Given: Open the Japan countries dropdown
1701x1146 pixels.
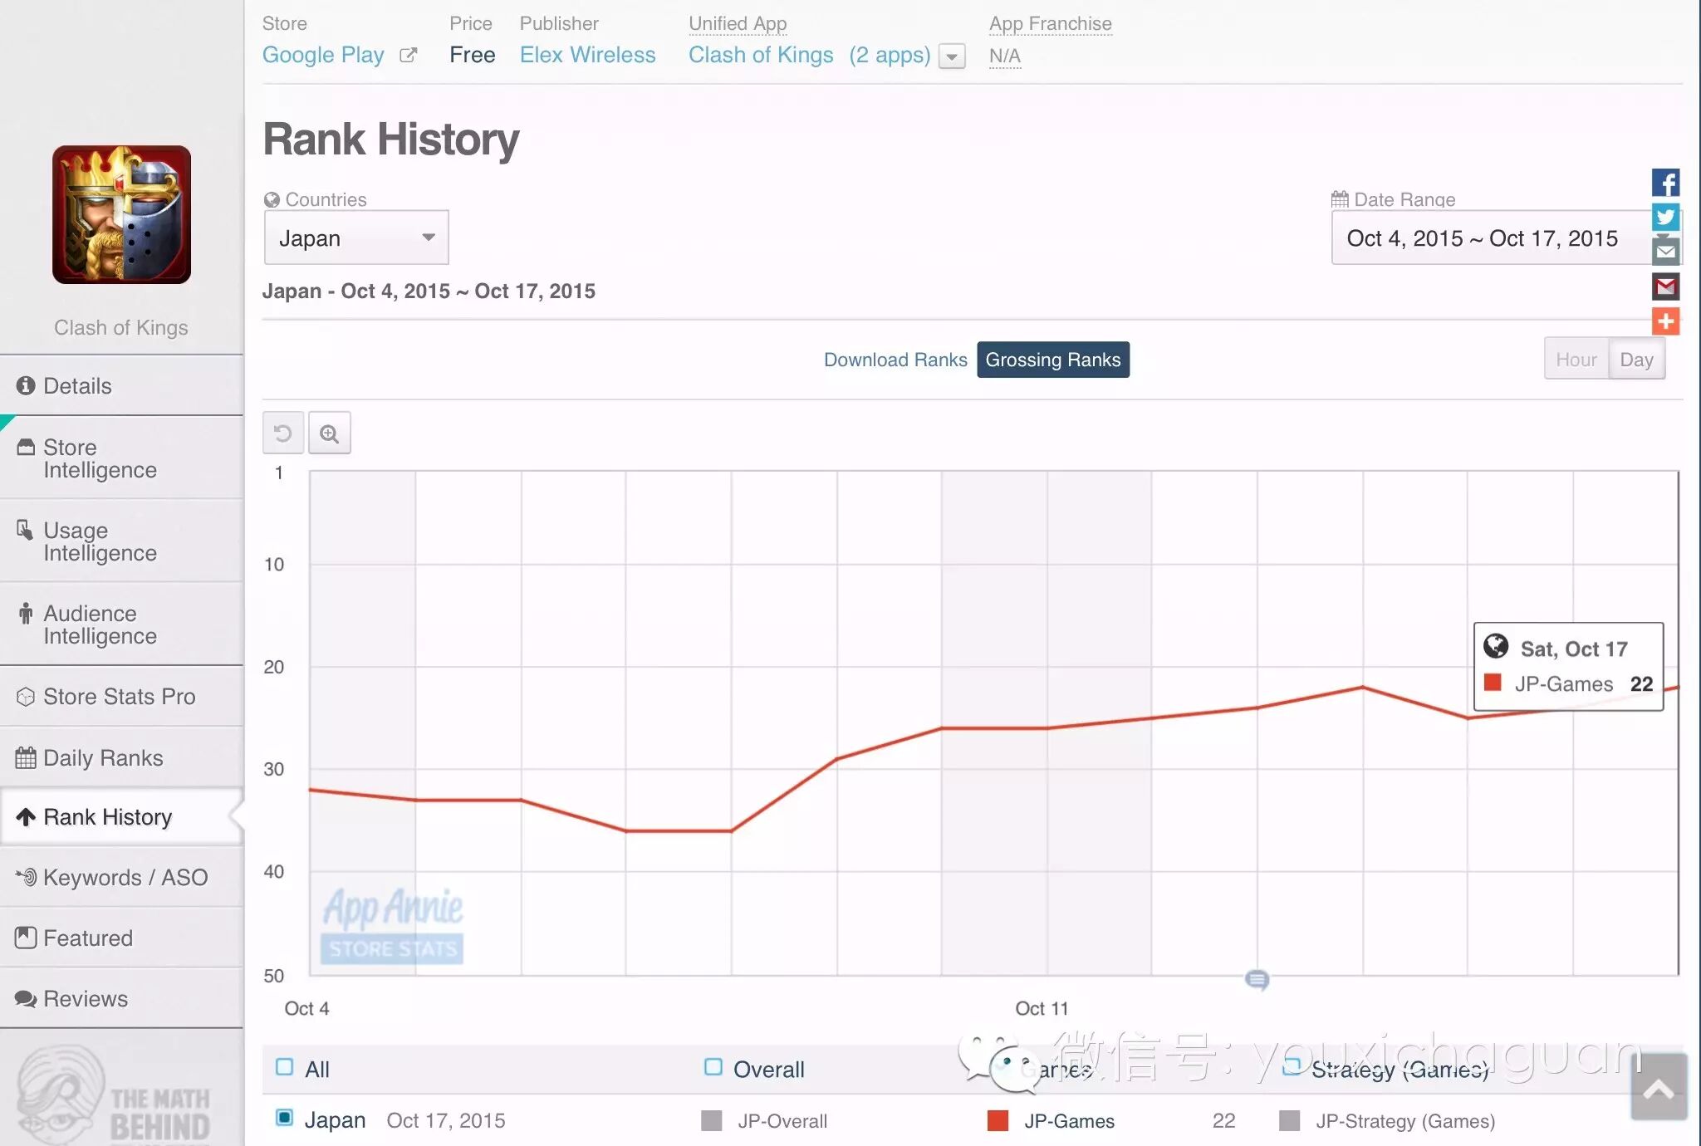Looking at the screenshot, I should coord(356,238).
